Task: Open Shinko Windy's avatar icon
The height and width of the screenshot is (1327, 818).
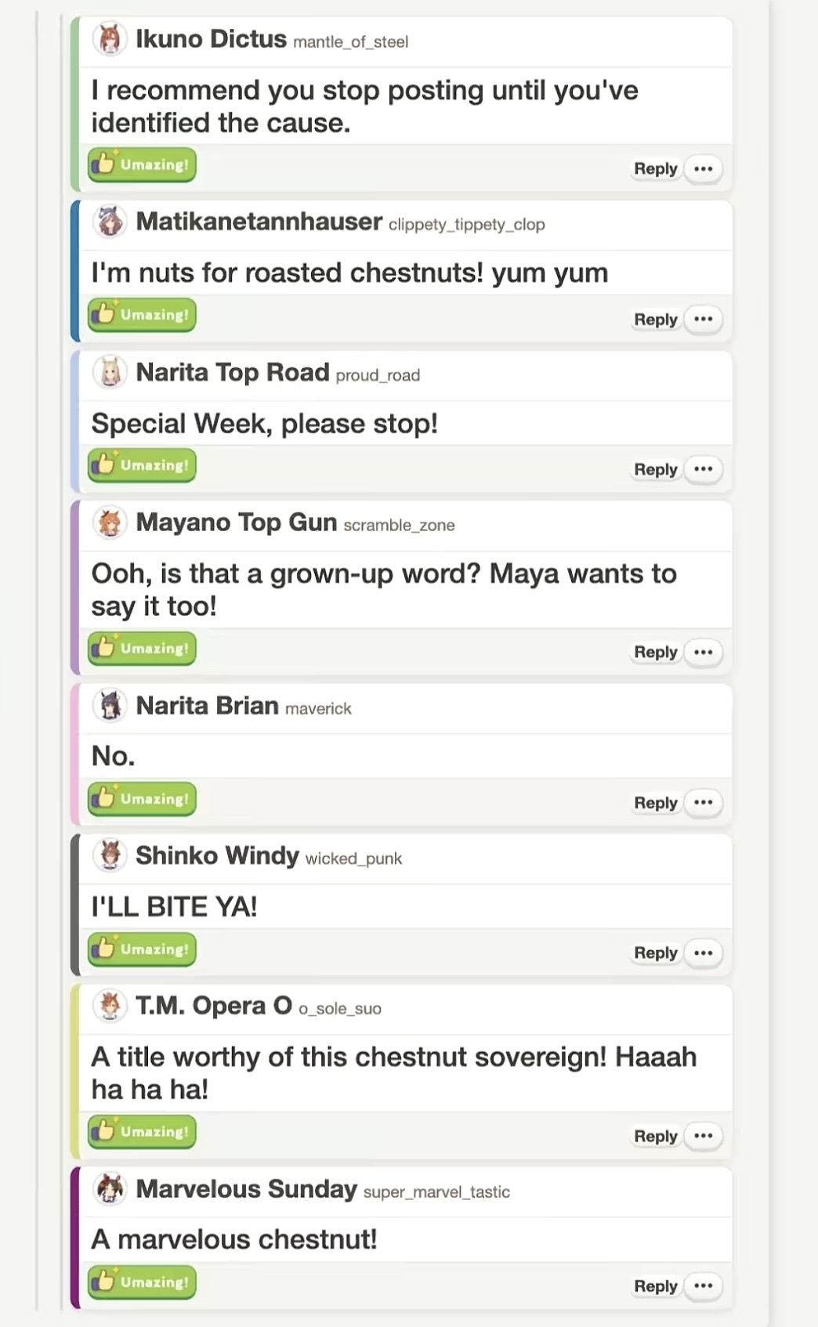Action: (x=110, y=855)
